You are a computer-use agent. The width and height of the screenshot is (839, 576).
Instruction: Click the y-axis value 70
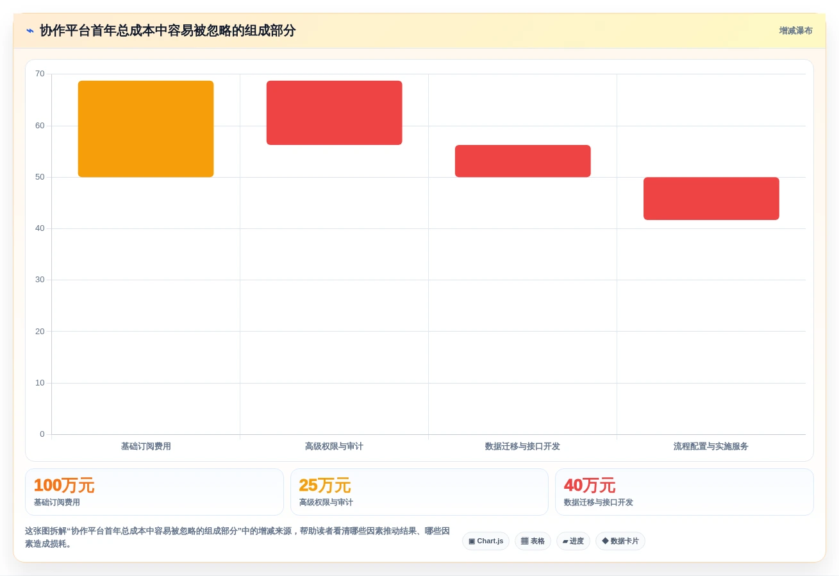pyautogui.click(x=40, y=74)
